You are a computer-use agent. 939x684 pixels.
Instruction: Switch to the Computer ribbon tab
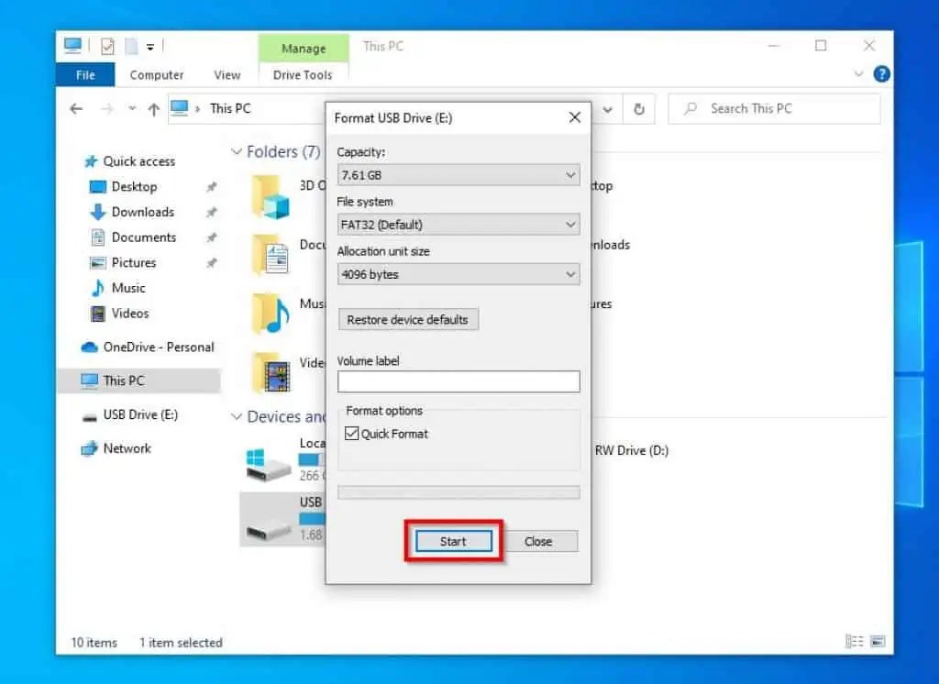click(156, 74)
